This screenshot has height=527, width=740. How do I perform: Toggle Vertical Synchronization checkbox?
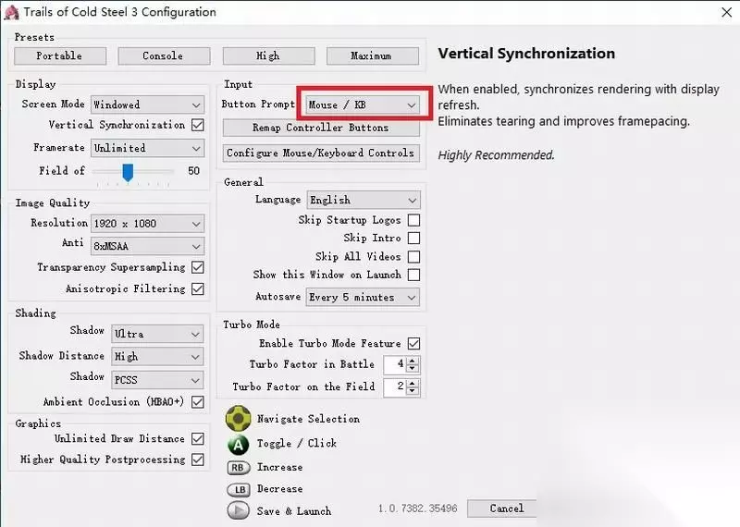(x=198, y=125)
